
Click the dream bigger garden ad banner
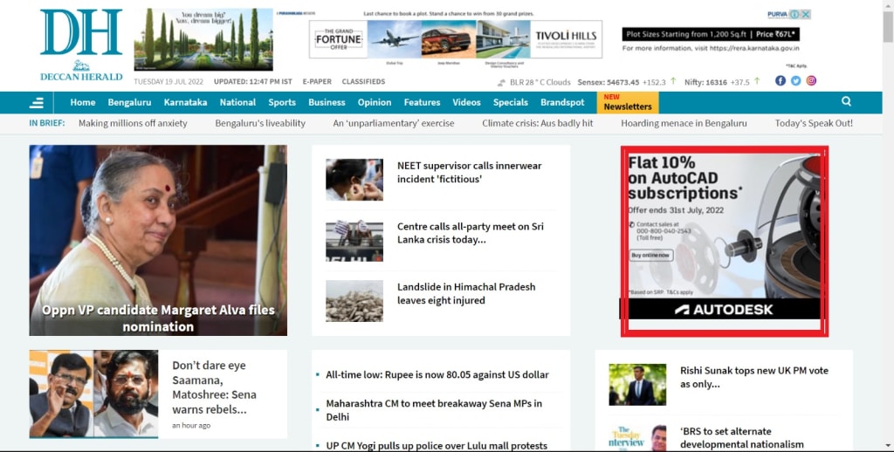[203, 39]
